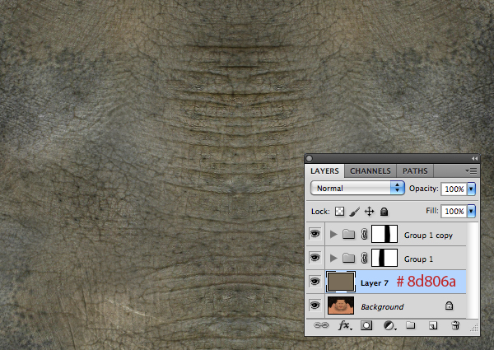Click the Background layer lock icon
Screen dimensions: 494x350
[x=449, y=306]
